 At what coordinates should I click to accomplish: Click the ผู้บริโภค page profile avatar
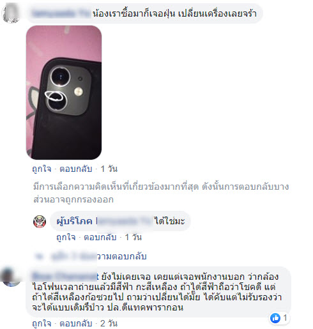tap(40, 222)
